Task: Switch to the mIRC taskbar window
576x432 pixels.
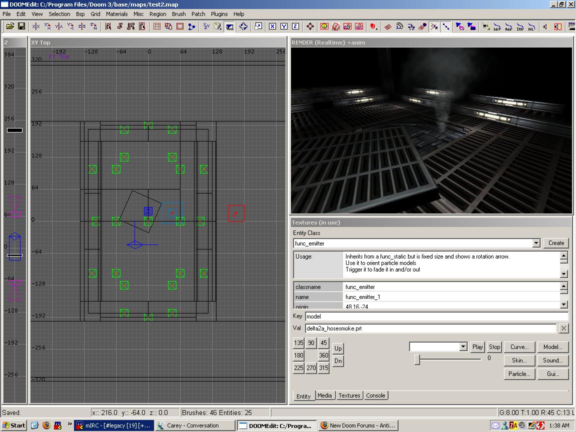Action: point(114,425)
